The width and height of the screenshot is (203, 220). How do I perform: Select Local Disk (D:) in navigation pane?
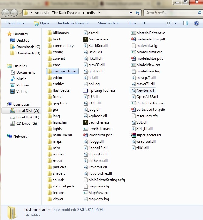(x=28, y=117)
